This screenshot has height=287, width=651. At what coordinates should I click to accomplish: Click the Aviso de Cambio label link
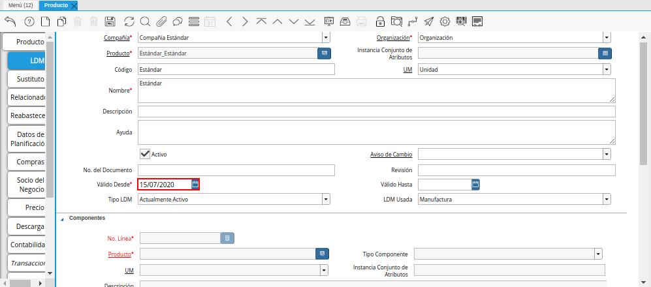tap(391, 155)
